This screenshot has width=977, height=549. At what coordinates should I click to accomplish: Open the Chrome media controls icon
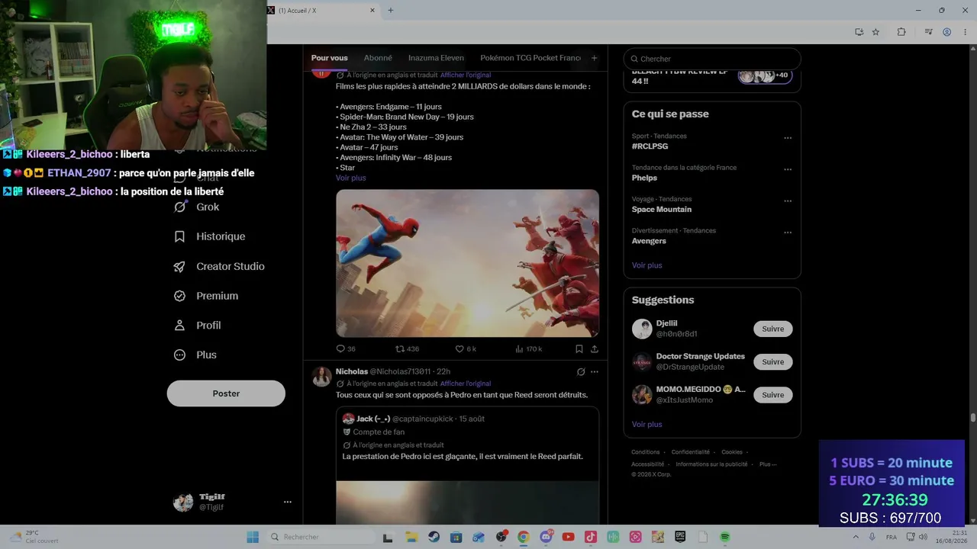pyautogui.click(x=929, y=32)
